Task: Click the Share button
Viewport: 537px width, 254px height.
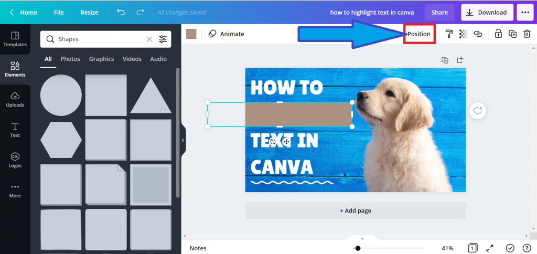Action: pyautogui.click(x=439, y=13)
